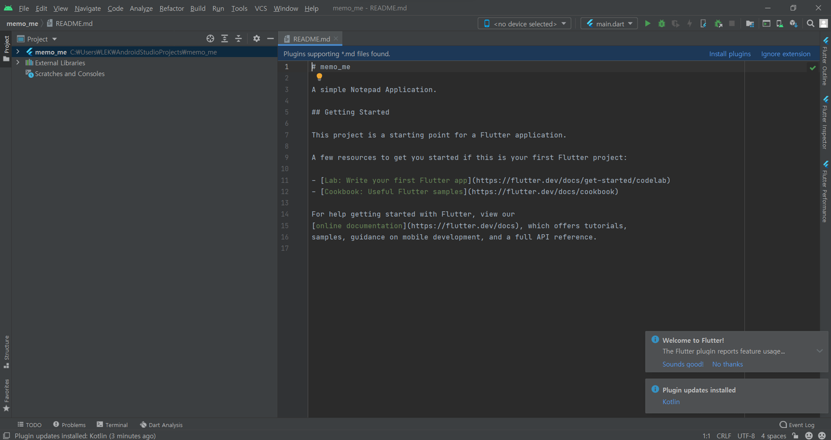Toggle the Project tool window stripe button
Image resolution: width=831 pixels, height=440 pixels.
coord(6,48)
